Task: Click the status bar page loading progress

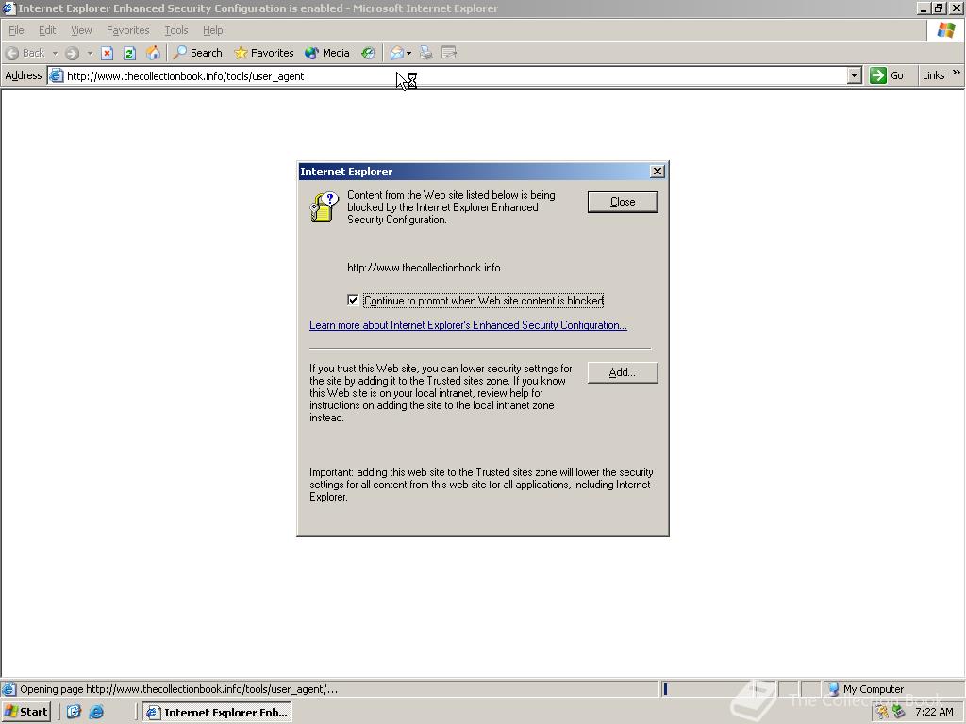Action: (718, 689)
